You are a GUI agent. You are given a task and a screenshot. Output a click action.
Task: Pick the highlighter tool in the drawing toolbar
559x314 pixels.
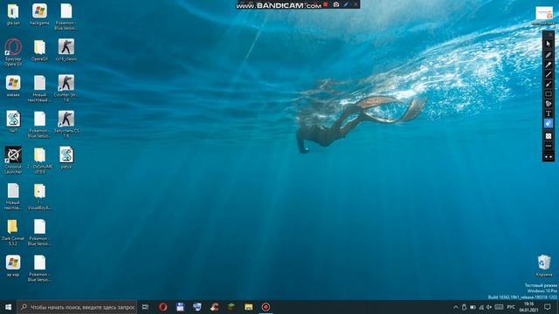(x=549, y=65)
